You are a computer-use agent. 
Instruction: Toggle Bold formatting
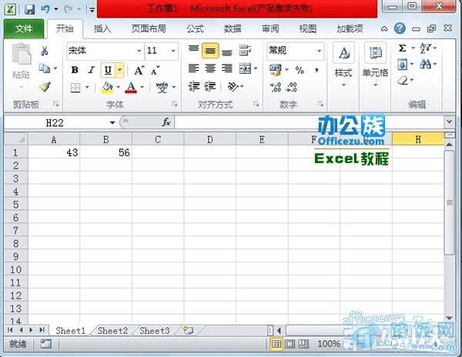pyautogui.click(x=75, y=70)
